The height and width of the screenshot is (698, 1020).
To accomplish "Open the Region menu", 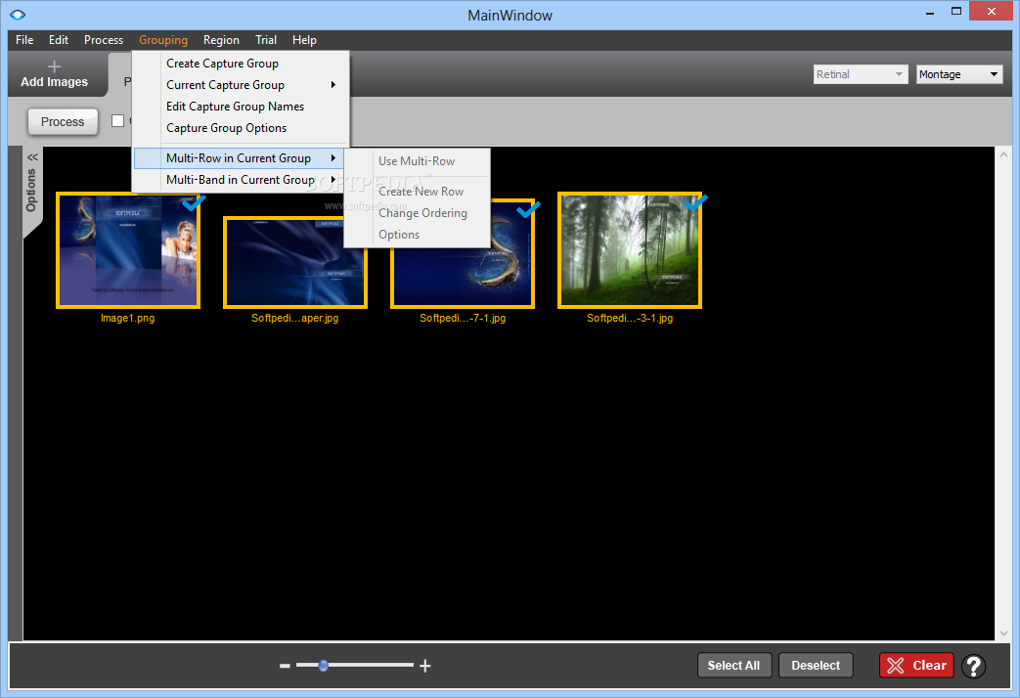I will (221, 40).
